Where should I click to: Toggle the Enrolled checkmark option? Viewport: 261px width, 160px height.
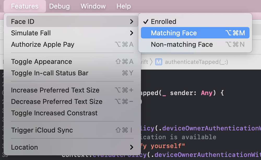tap(195, 22)
